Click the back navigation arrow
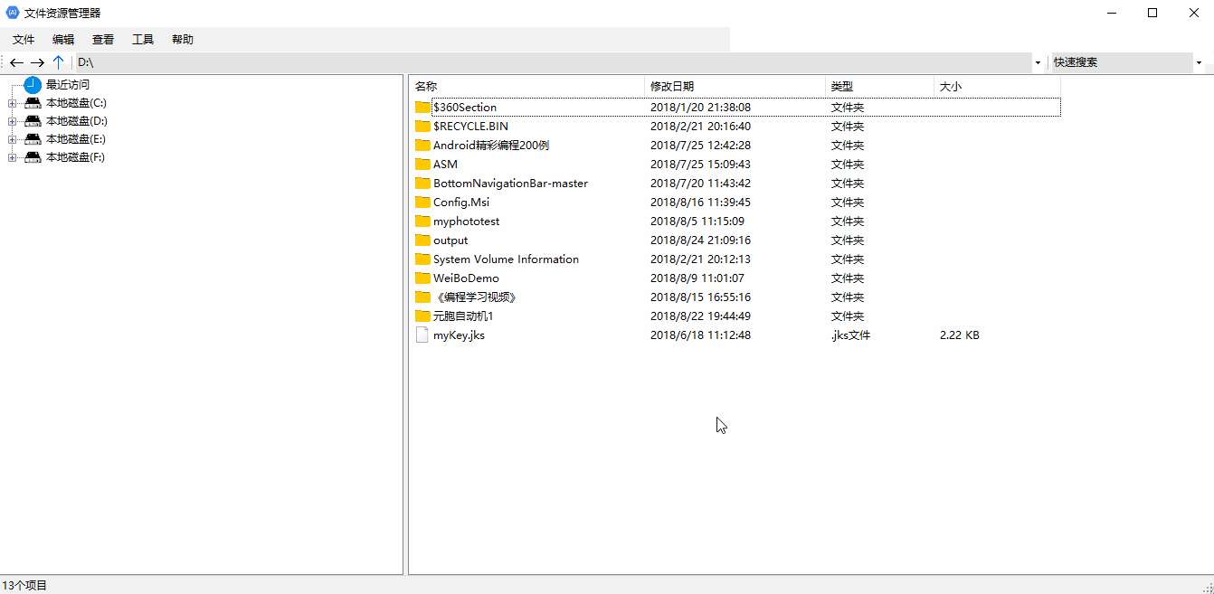 coord(16,62)
